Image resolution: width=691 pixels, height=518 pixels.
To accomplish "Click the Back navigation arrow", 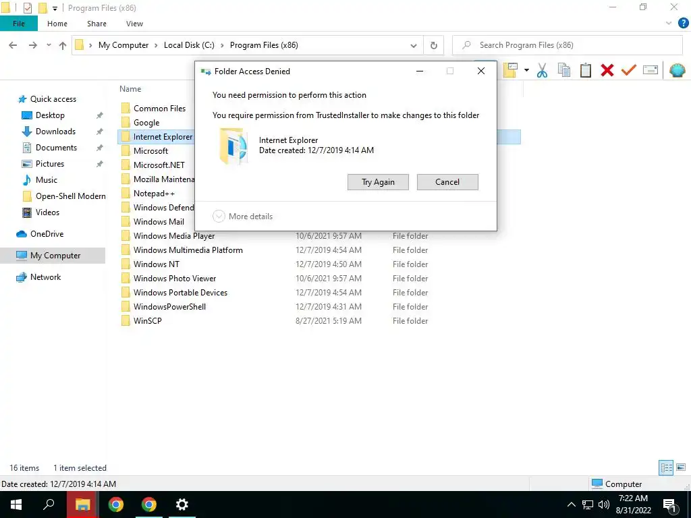I will pyautogui.click(x=13, y=45).
